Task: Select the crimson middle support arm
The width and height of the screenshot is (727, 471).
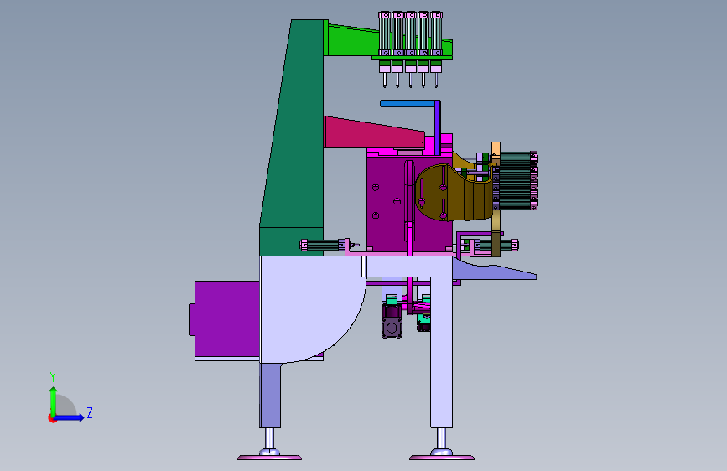Action: pyautogui.click(x=371, y=133)
